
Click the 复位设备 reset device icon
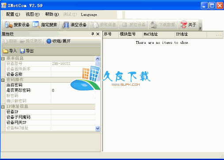[125, 25]
